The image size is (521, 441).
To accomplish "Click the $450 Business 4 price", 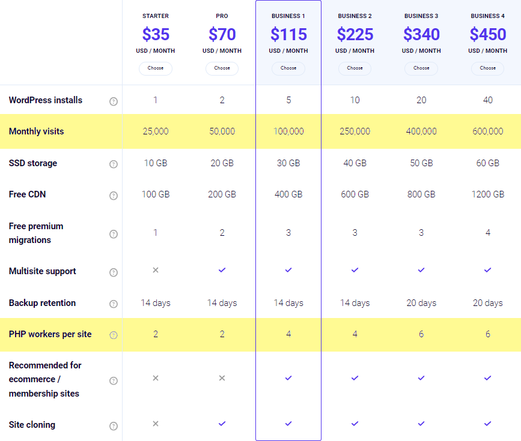I will coord(488,34).
